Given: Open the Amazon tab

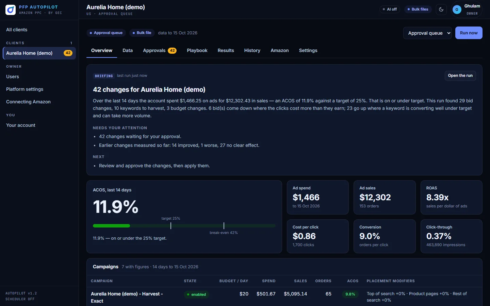Looking at the screenshot, I should (280, 50).
